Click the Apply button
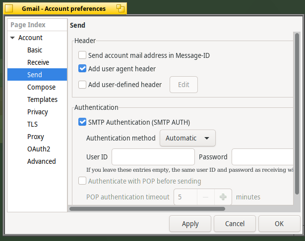The height and width of the screenshot is (241, 305). [x=190, y=224]
